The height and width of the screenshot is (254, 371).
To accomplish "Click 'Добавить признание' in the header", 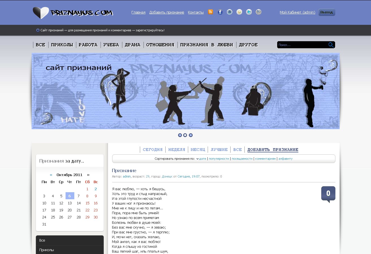I will pos(167,12).
